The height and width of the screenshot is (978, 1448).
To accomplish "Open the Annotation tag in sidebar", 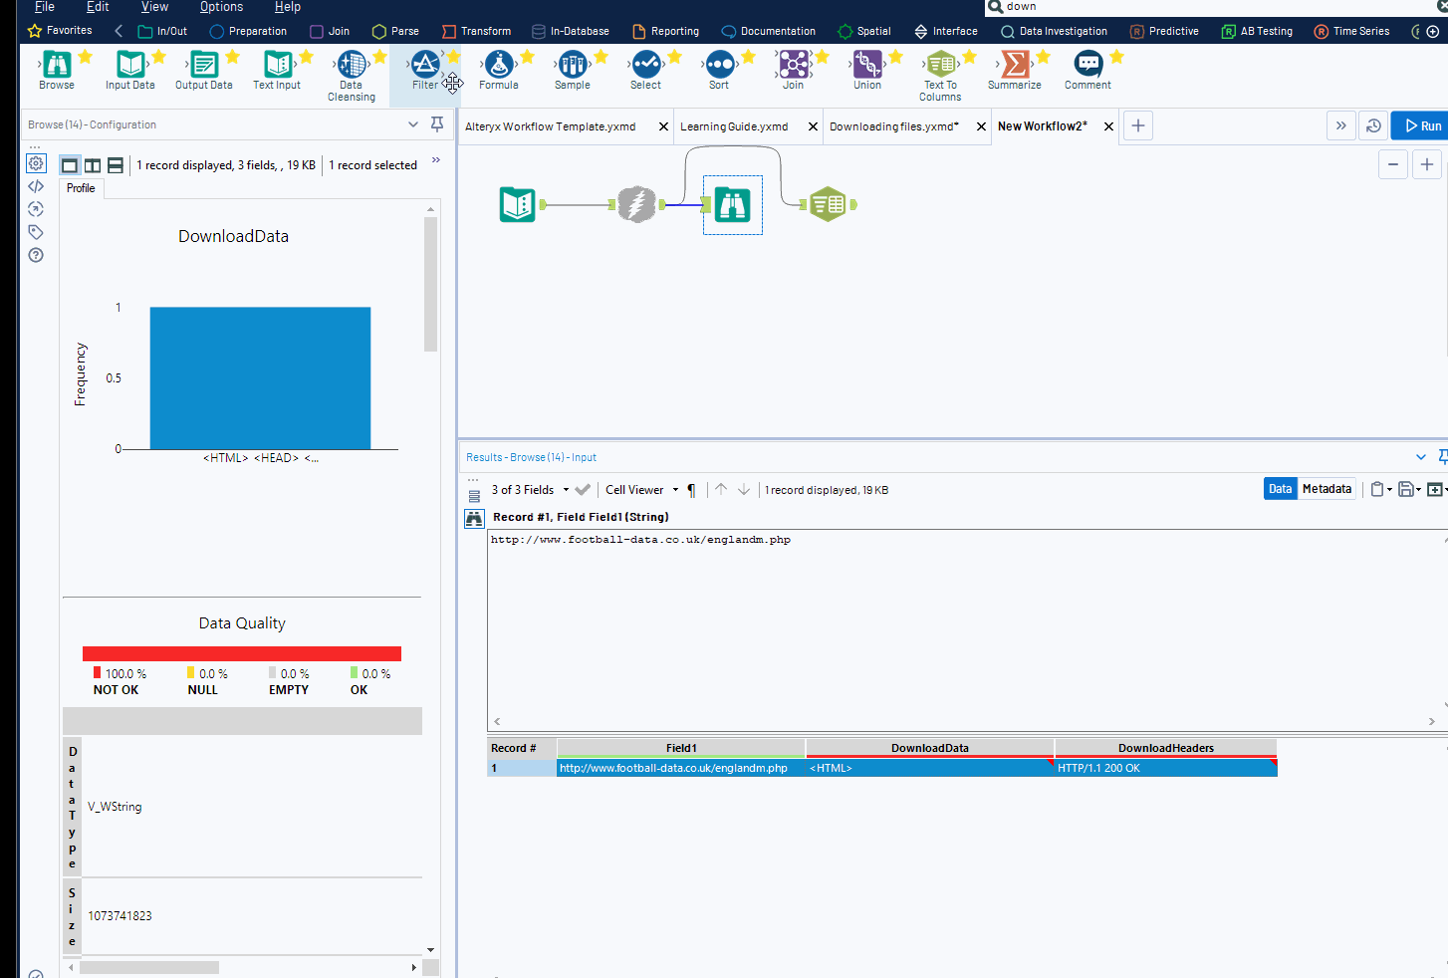I will 36,232.
